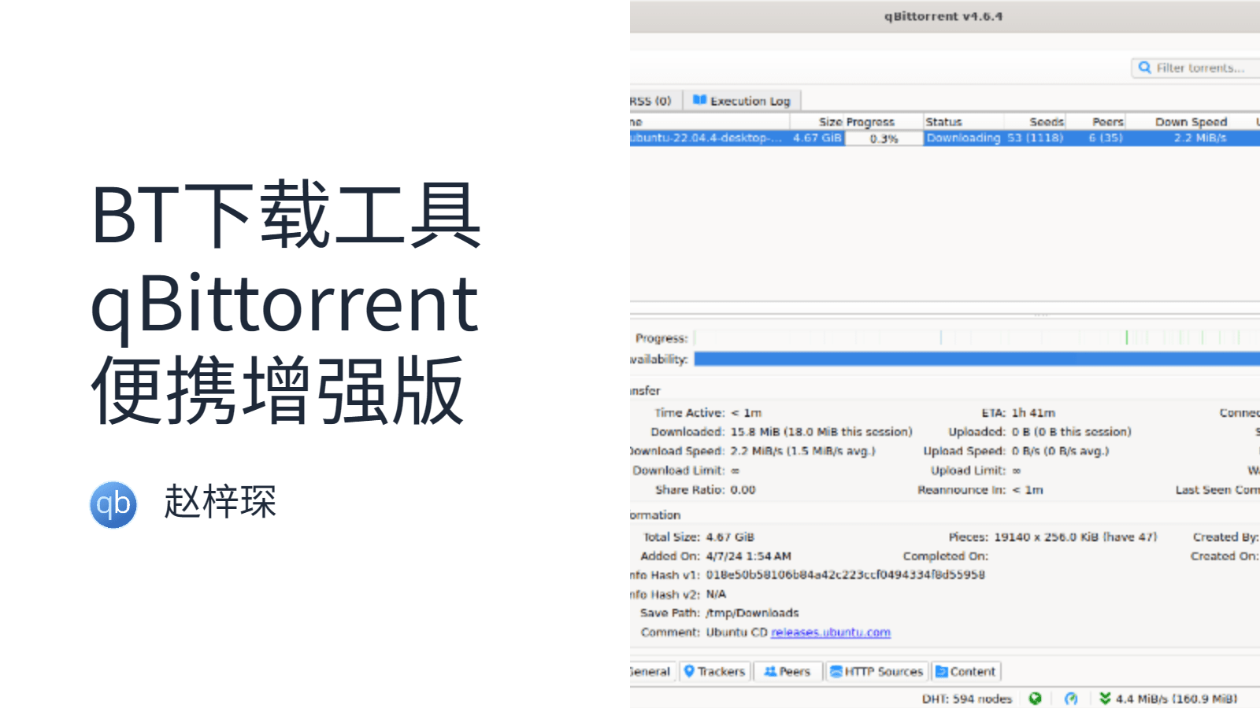Open the Trackers tab

(x=713, y=672)
